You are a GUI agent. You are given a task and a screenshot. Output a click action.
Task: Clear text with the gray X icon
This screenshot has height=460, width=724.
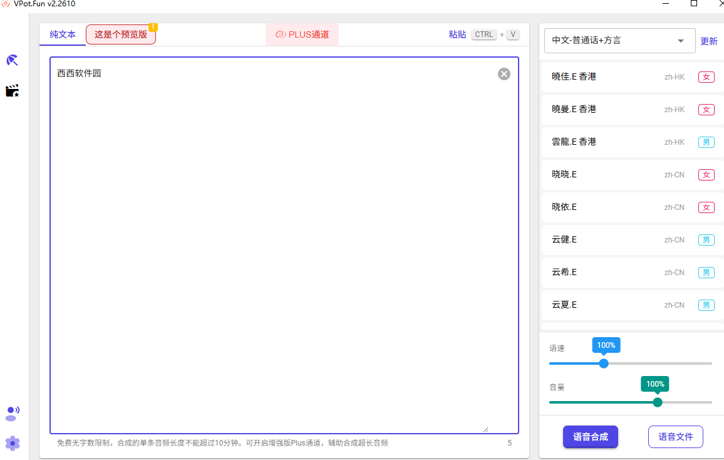[x=504, y=74]
